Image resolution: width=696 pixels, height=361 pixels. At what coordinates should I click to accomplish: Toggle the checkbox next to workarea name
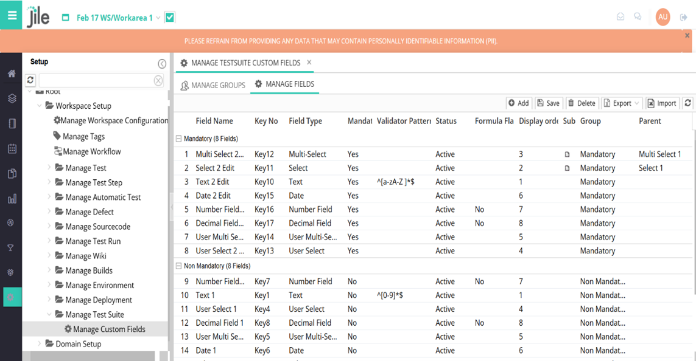pos(169,17)
